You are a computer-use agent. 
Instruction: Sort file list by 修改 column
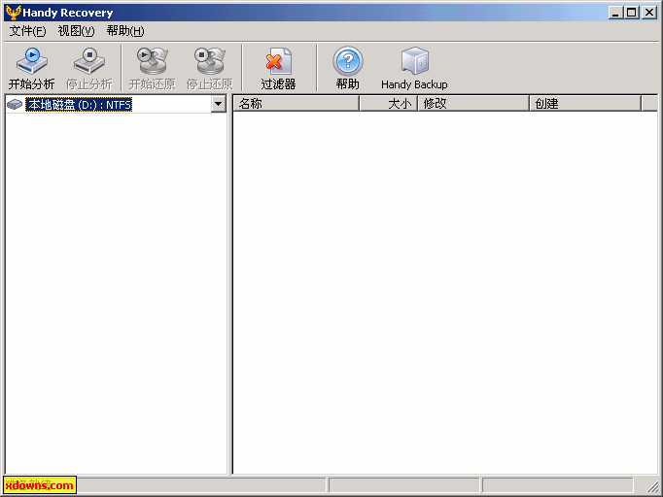click(x=473, y=104)
